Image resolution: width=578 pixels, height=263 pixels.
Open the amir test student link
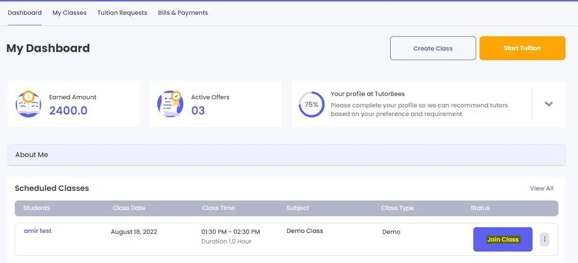(x=38, y=231)
